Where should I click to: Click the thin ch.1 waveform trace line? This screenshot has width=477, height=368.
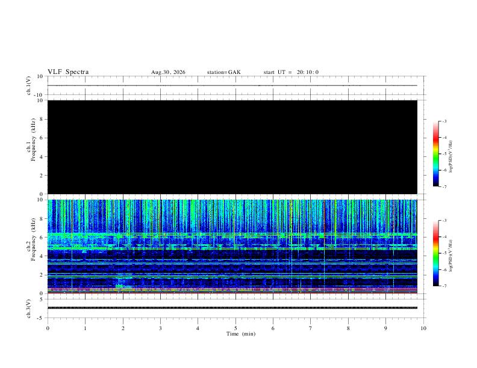pyautogui.click(x=232, y=85)
